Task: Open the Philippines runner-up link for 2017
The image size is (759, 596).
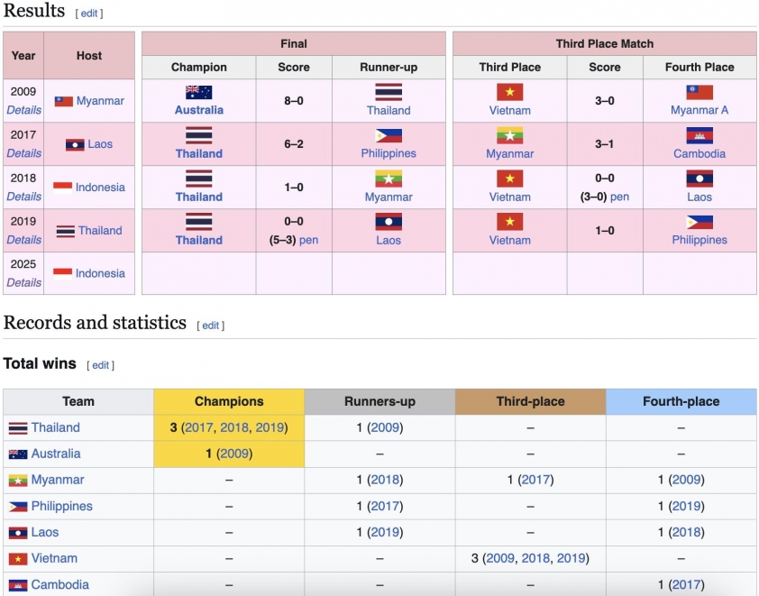Action: click(389, 153)
